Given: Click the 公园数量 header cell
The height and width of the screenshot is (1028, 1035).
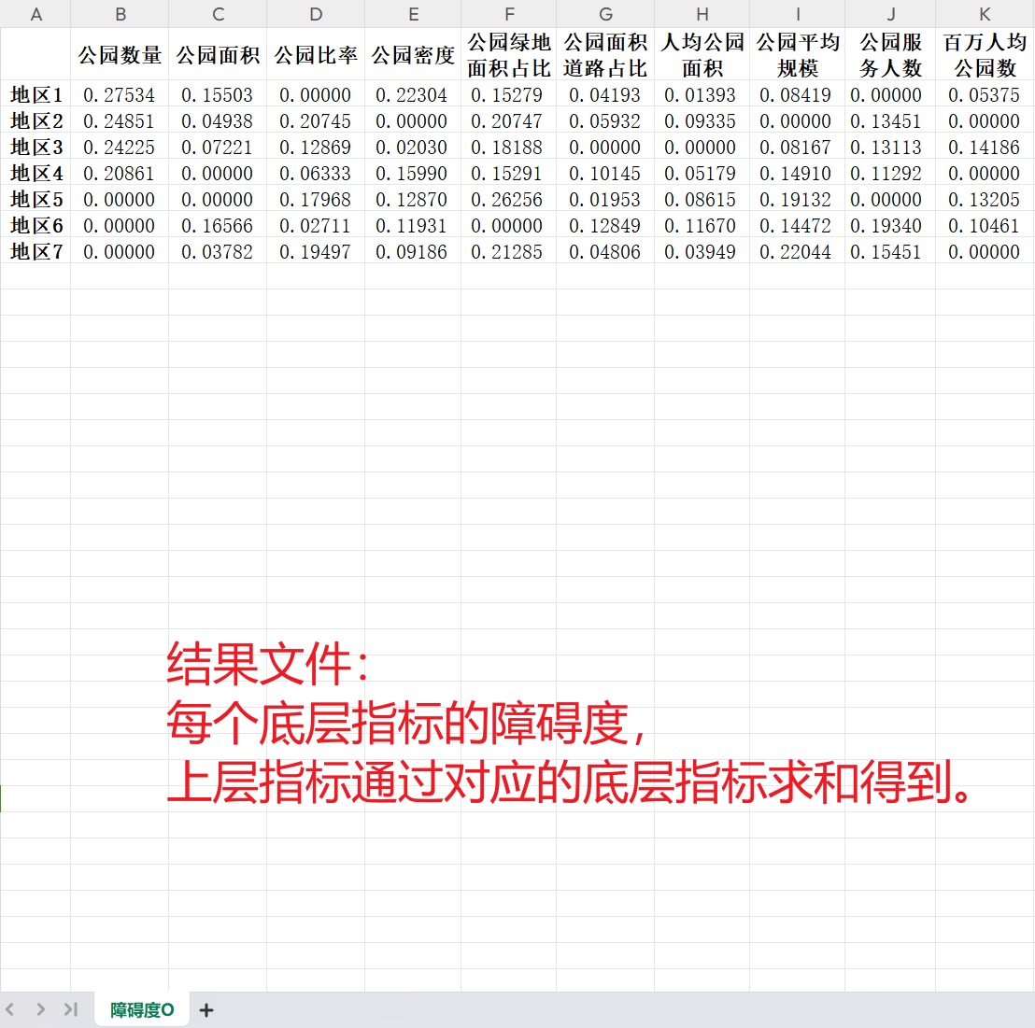Looking at the screenshot, I should pos(121,55).
